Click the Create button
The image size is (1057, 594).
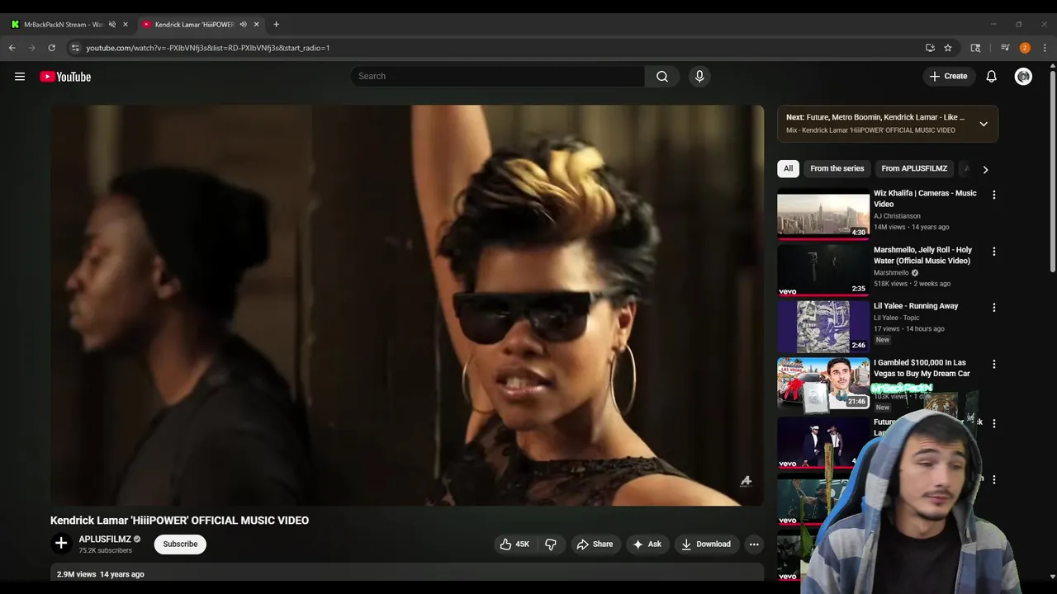(949, 77)
